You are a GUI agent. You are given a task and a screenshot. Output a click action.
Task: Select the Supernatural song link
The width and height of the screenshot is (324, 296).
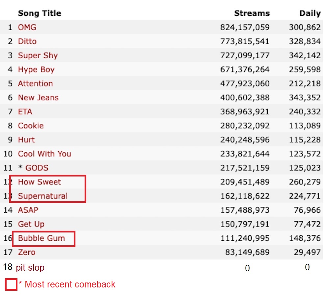(43, 196)
